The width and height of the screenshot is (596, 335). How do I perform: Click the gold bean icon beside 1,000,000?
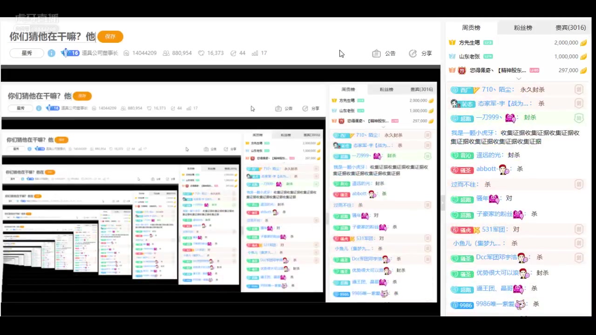[x=583, y=56]
